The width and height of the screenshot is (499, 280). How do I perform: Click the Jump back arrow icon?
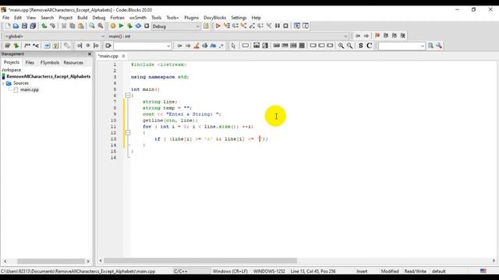(358, 36)
